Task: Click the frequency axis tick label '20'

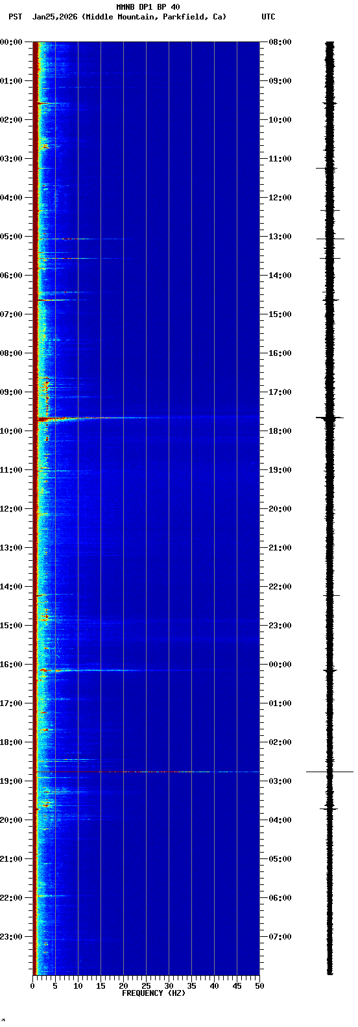Action: 123,986
